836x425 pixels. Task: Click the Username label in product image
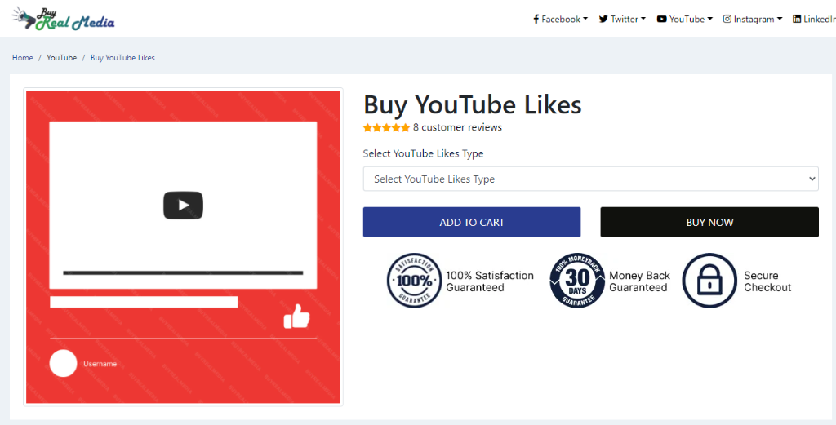pos(100,364)
